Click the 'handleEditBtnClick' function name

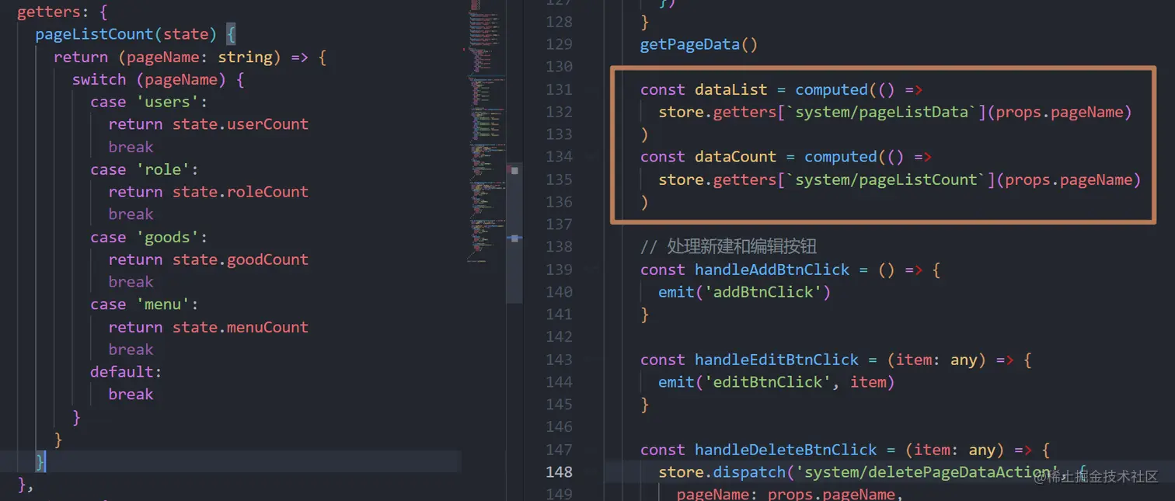coord(776,360)
